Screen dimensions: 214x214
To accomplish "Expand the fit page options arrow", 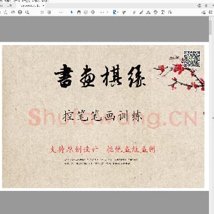I will coord(118,12).
